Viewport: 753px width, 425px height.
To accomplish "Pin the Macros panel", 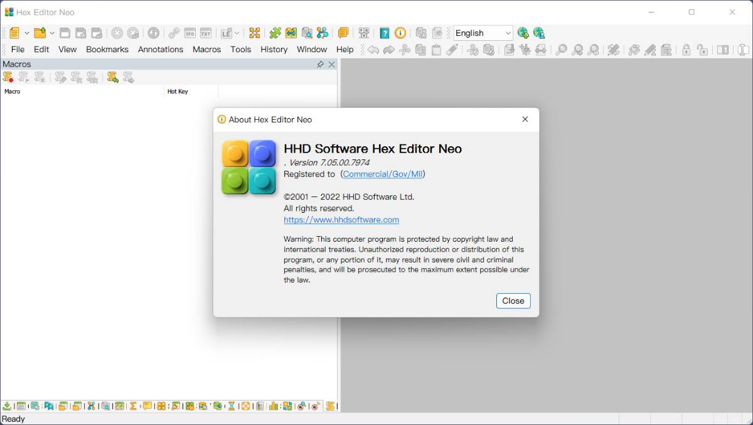I will [320, 64].
